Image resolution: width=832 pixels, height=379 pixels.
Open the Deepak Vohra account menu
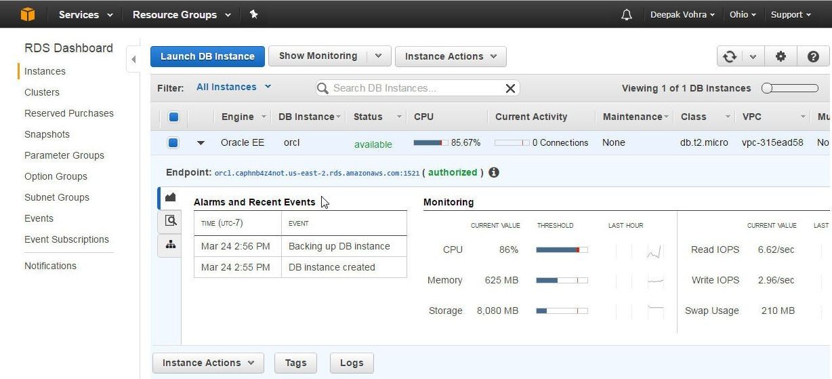[682, 14]
